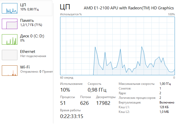Select the Диск 0 green graph thumbnail
The height and width of the screenshot is (124, 178).
point(10,39)
